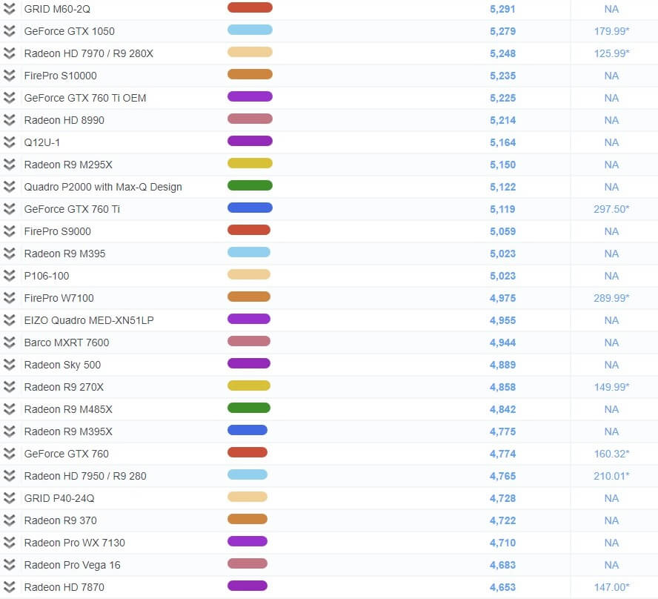This screenshot has width=658, height=599.
Task: Open the Radeon Pro WX 7130 link
Action: [x=75, y=543]
